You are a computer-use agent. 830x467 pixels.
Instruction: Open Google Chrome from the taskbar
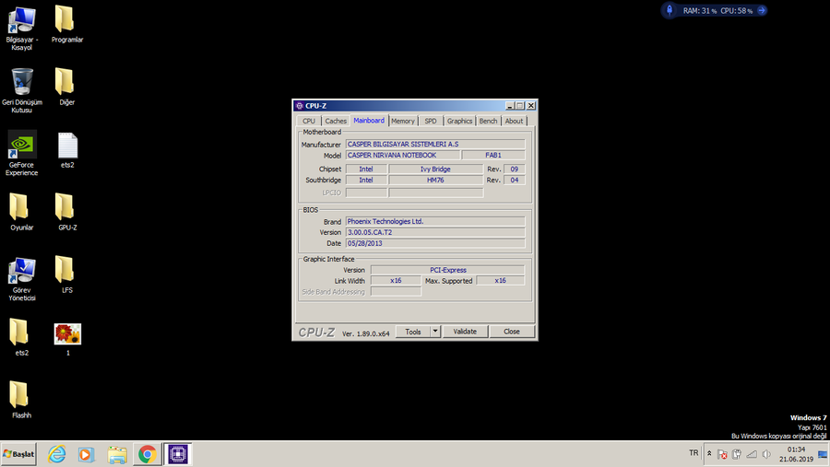pos(148,454)
